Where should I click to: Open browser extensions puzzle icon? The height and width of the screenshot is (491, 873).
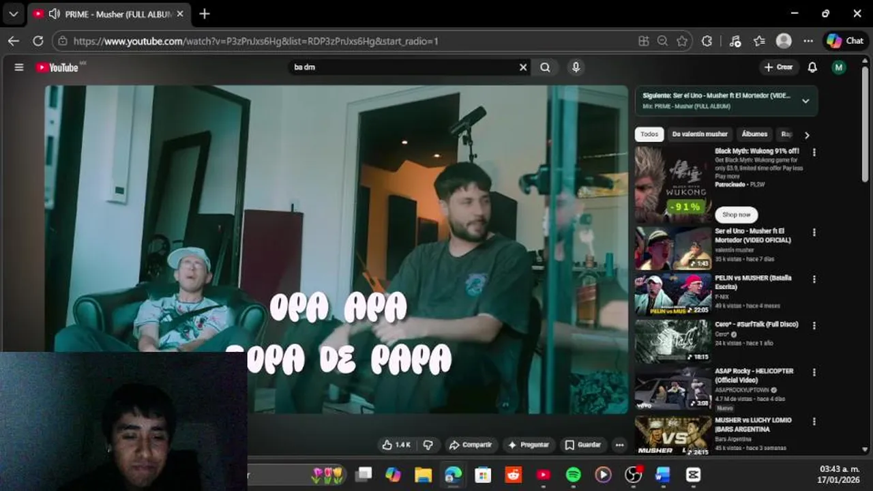pos(707,41)
